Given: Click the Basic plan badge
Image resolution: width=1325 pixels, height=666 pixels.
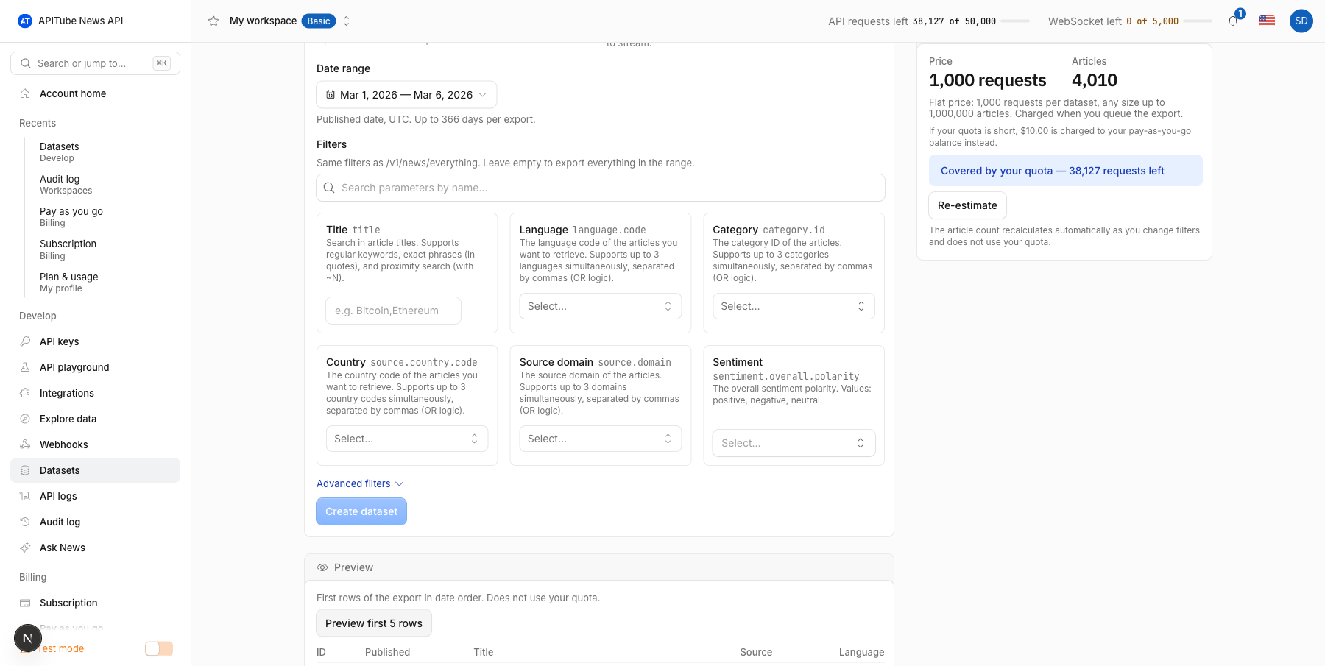Looking at the screenshot, I should coord(319,21).
